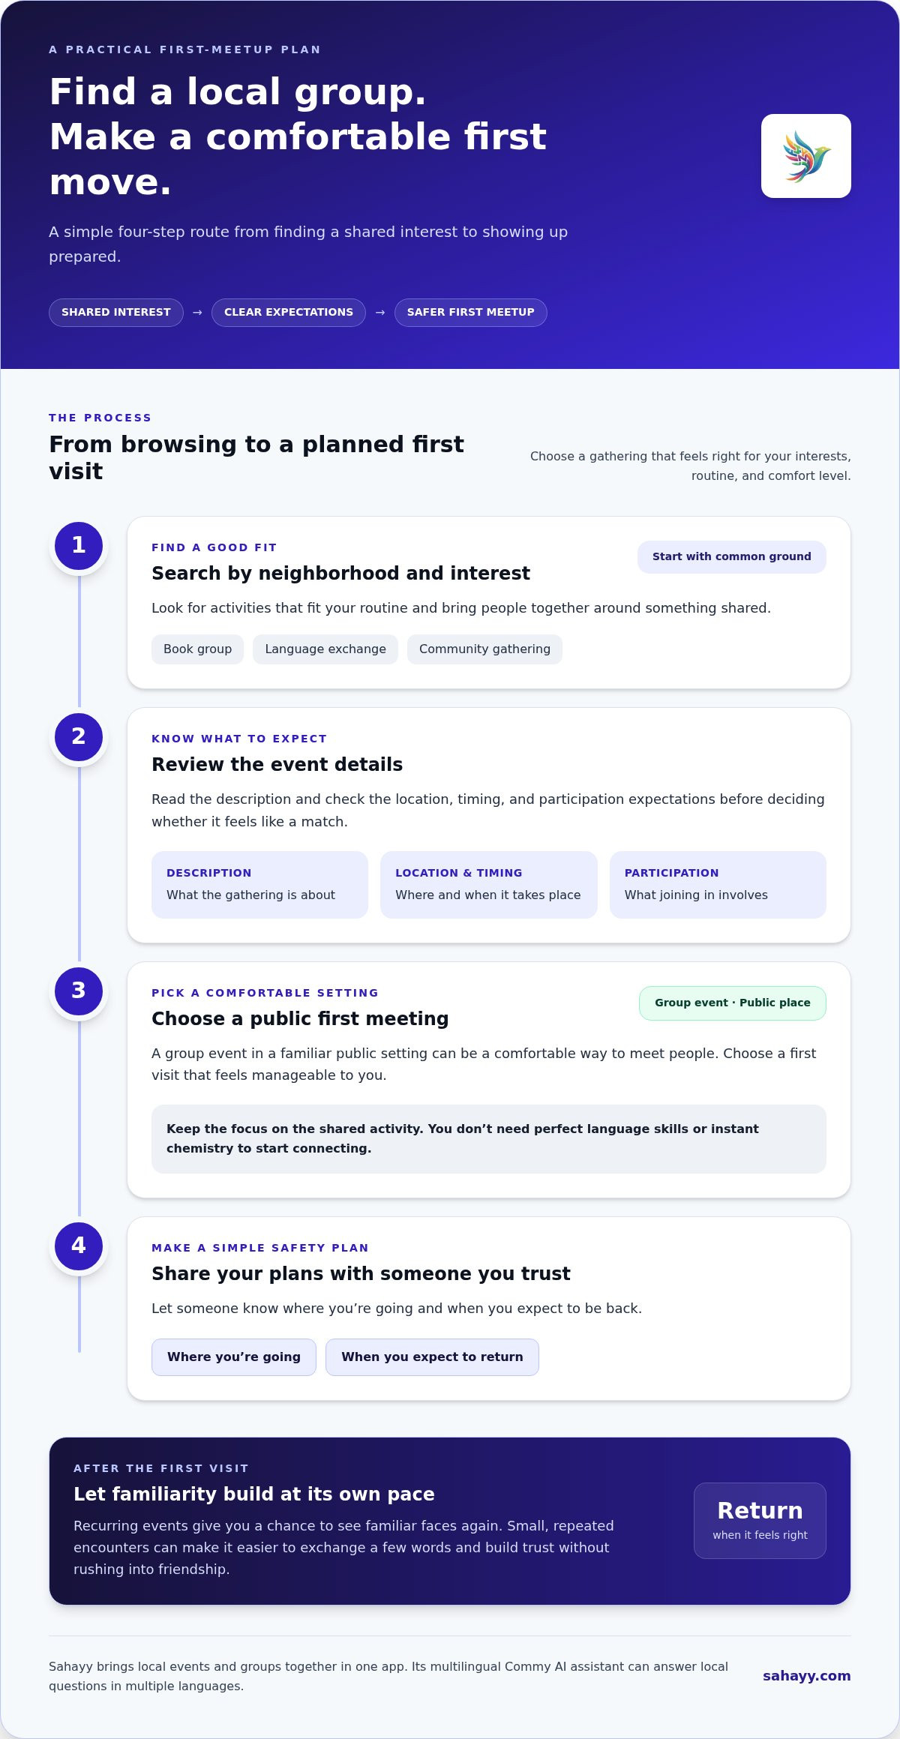The width and height of the screenshot is (900, 1739).
Task: Select the Book group tag
Action: click(x=198, y=649)
